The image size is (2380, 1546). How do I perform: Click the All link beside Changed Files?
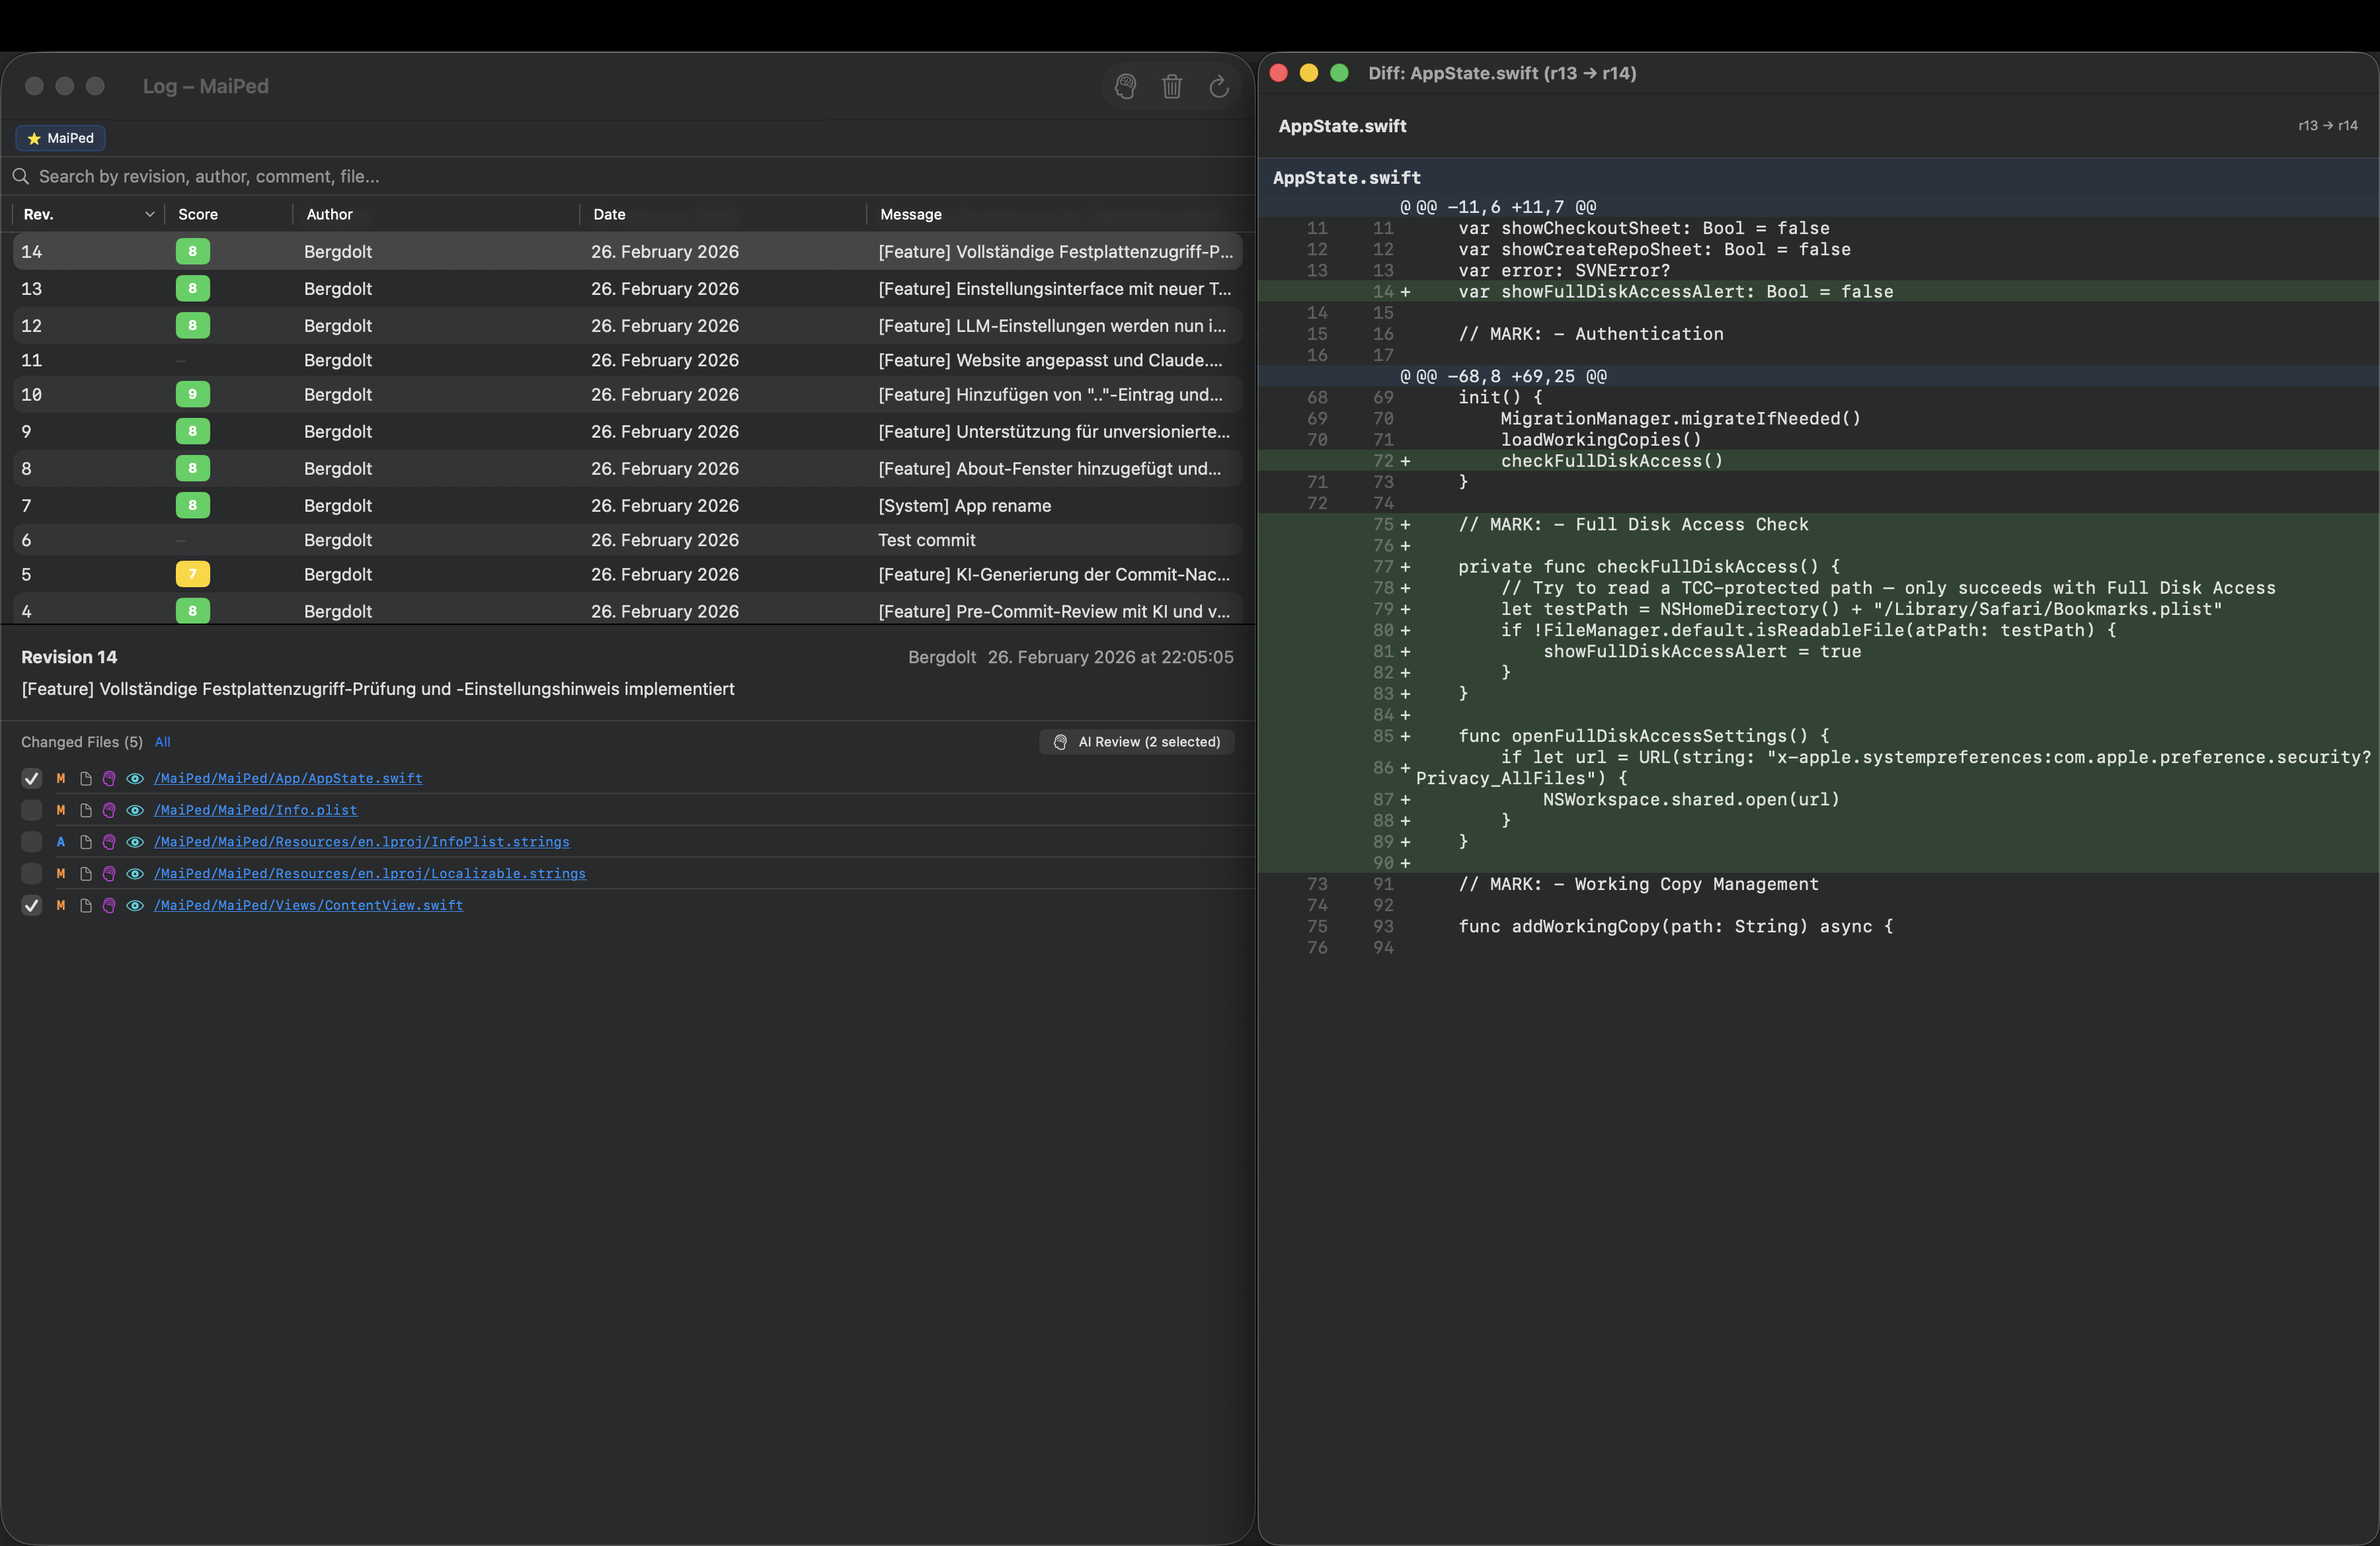coord(163,742)
